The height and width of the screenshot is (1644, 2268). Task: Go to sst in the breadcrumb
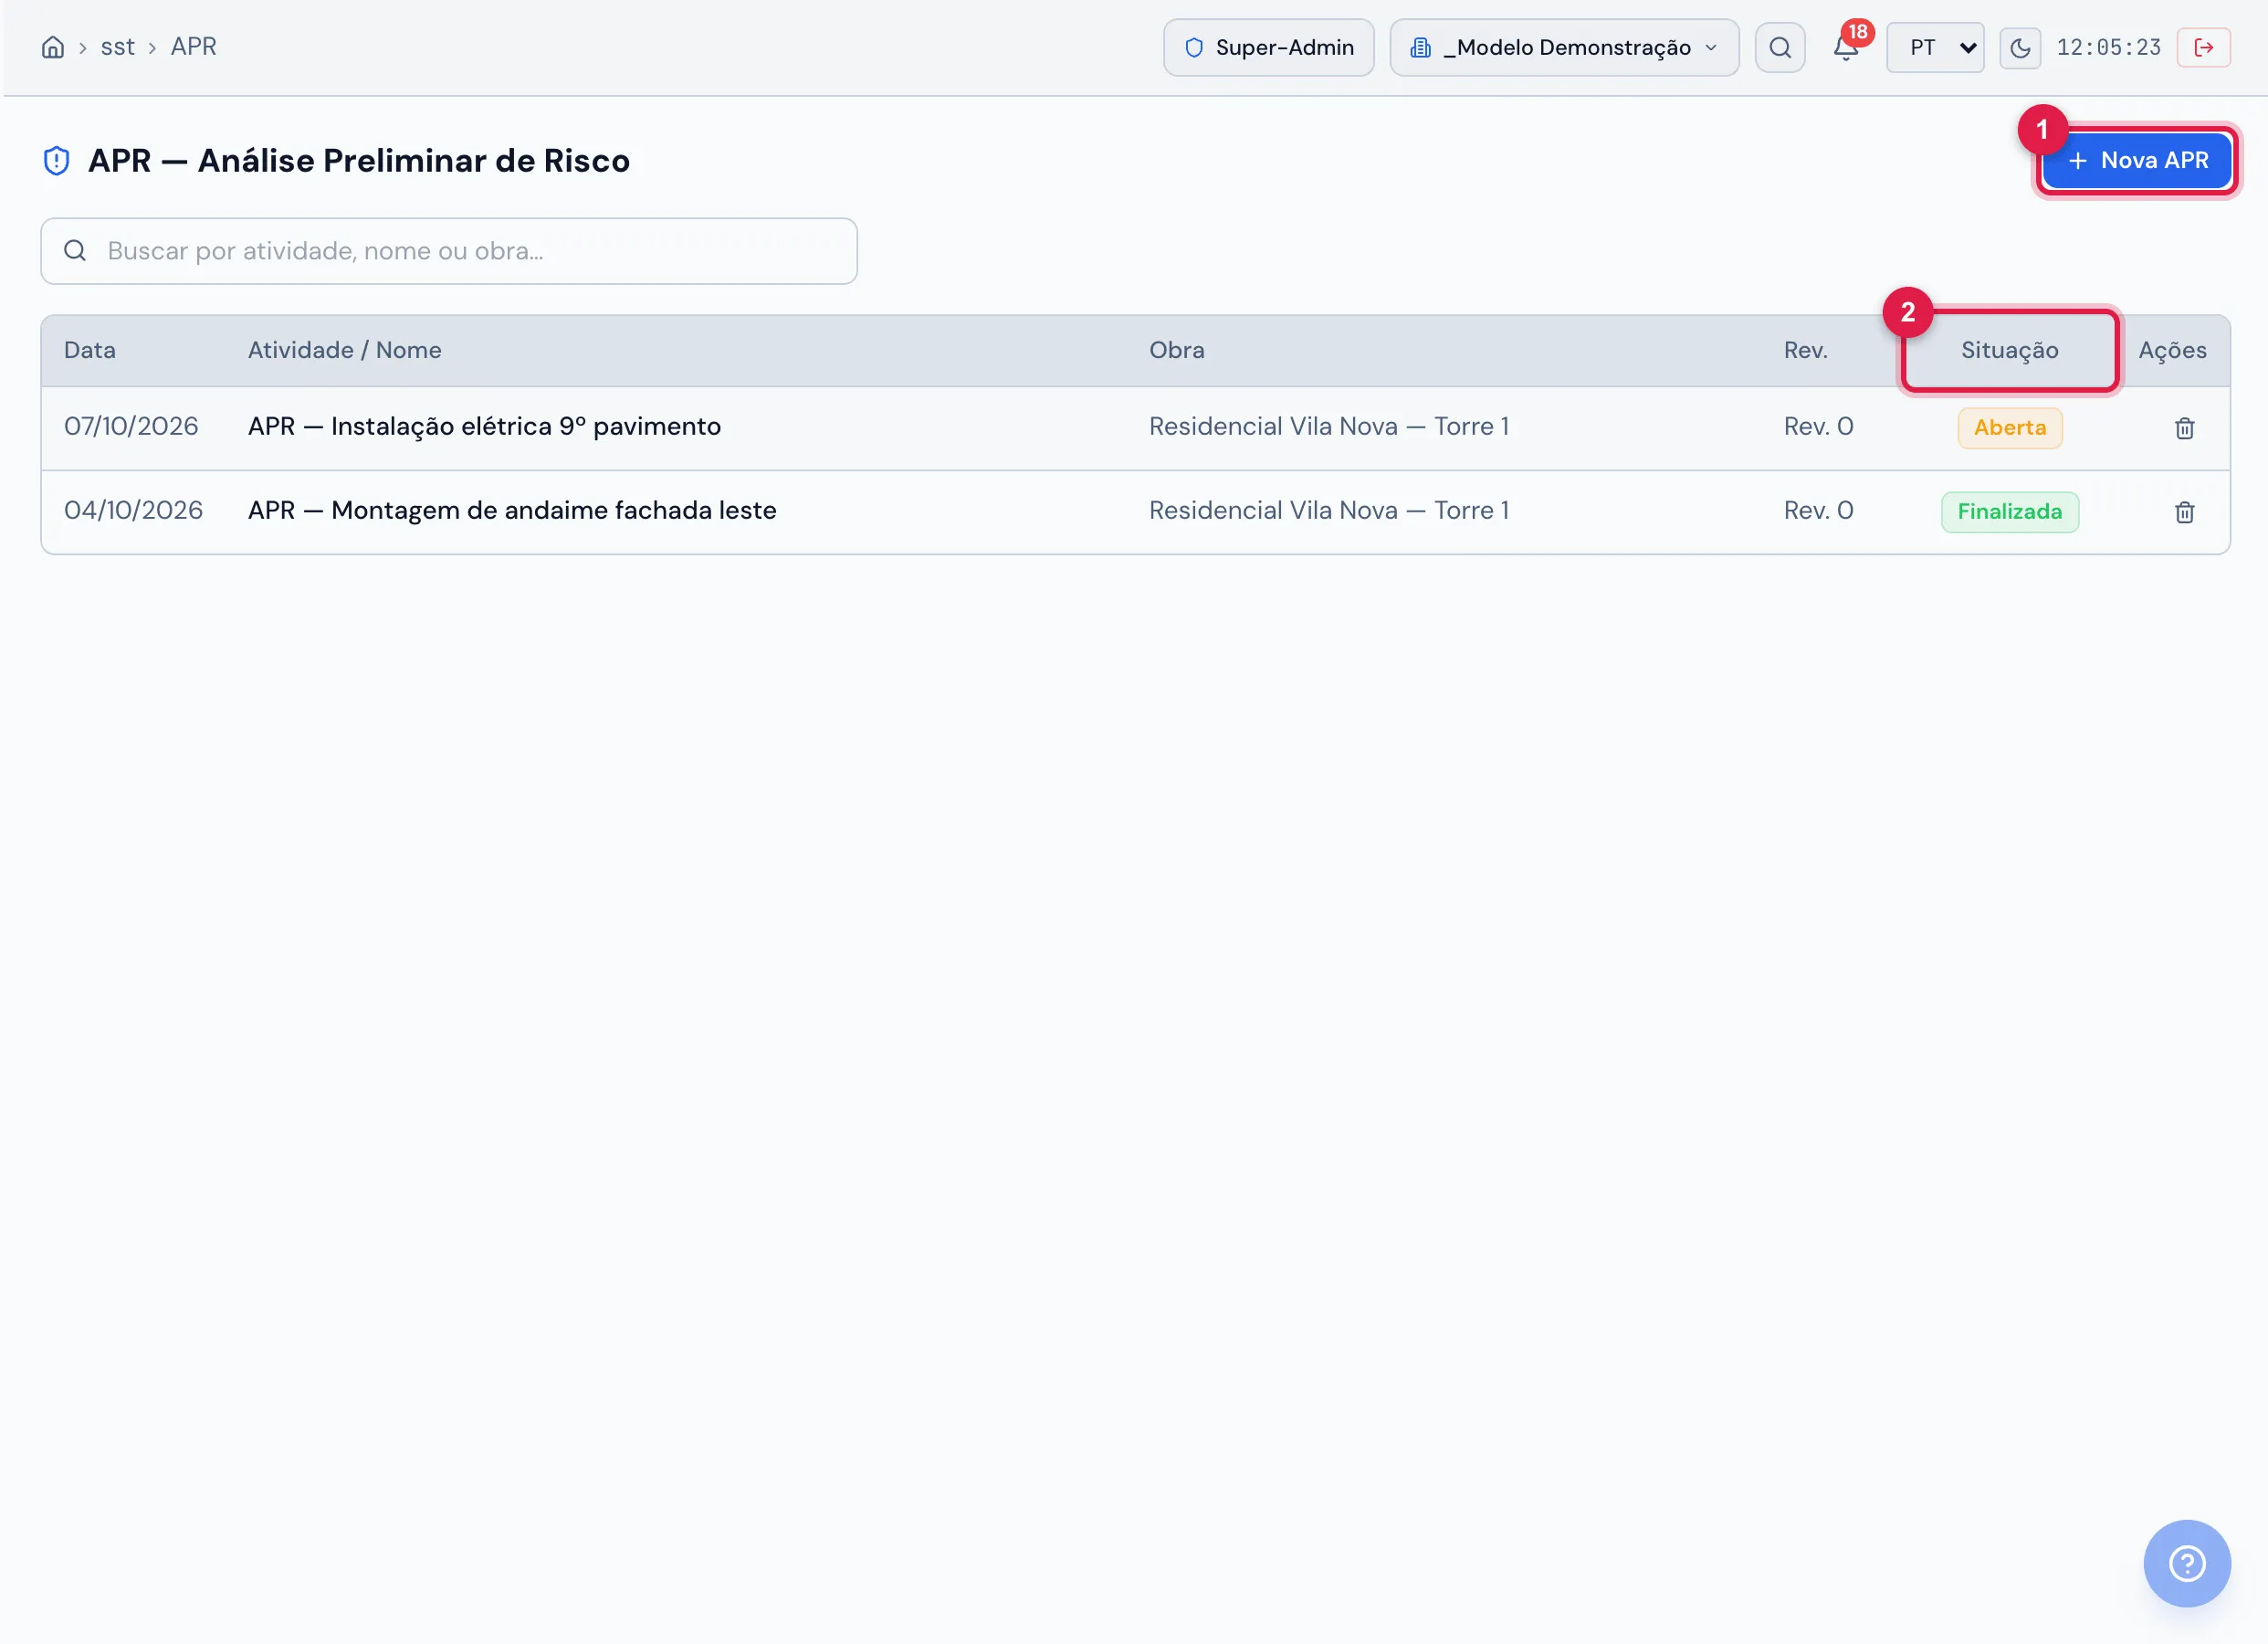[x=117, y=47]
